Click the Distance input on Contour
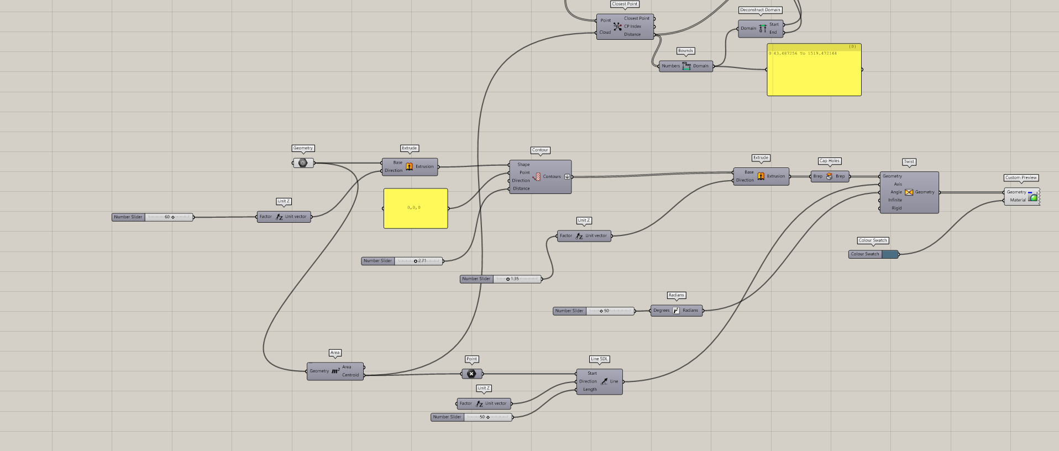 point(521,188)
